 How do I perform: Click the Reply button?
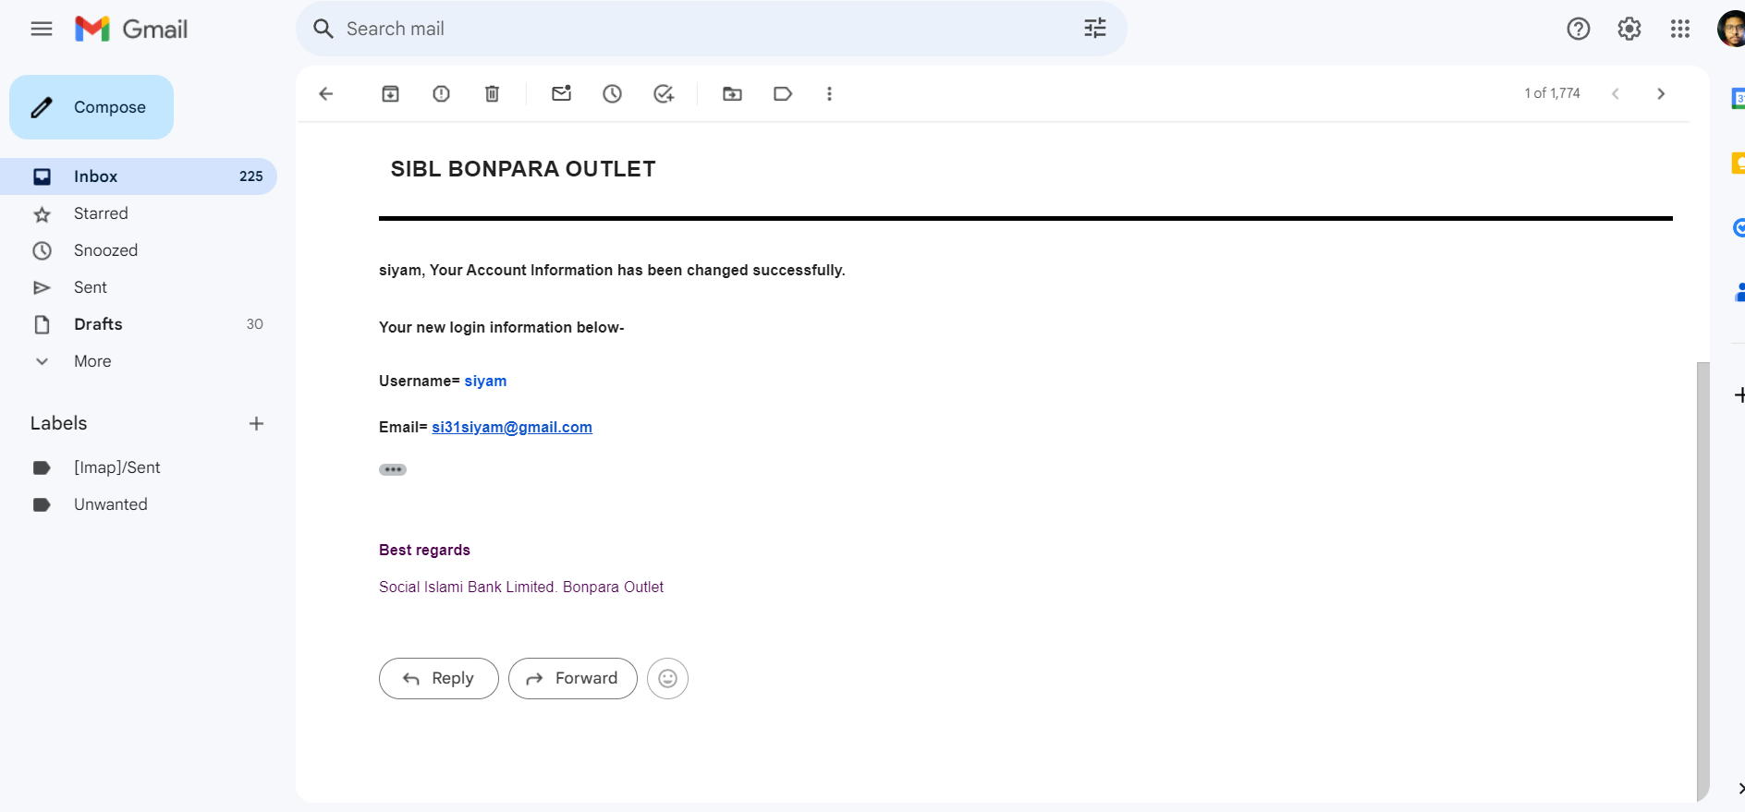tap(439, 678)
